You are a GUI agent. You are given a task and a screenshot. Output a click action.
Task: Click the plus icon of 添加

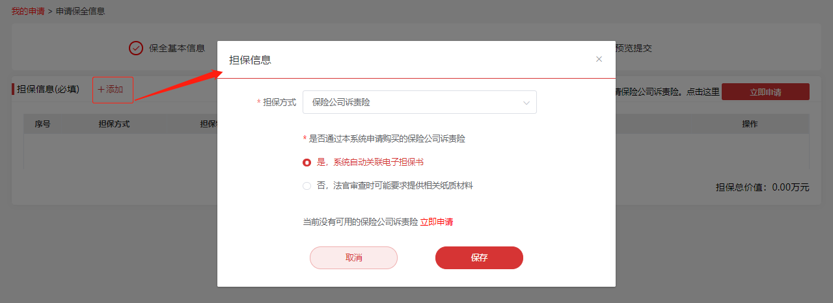(x=101, y=90)
